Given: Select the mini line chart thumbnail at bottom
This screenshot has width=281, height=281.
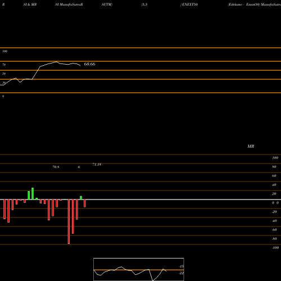Looking at the screenshot, I should [x=139, y=269].
